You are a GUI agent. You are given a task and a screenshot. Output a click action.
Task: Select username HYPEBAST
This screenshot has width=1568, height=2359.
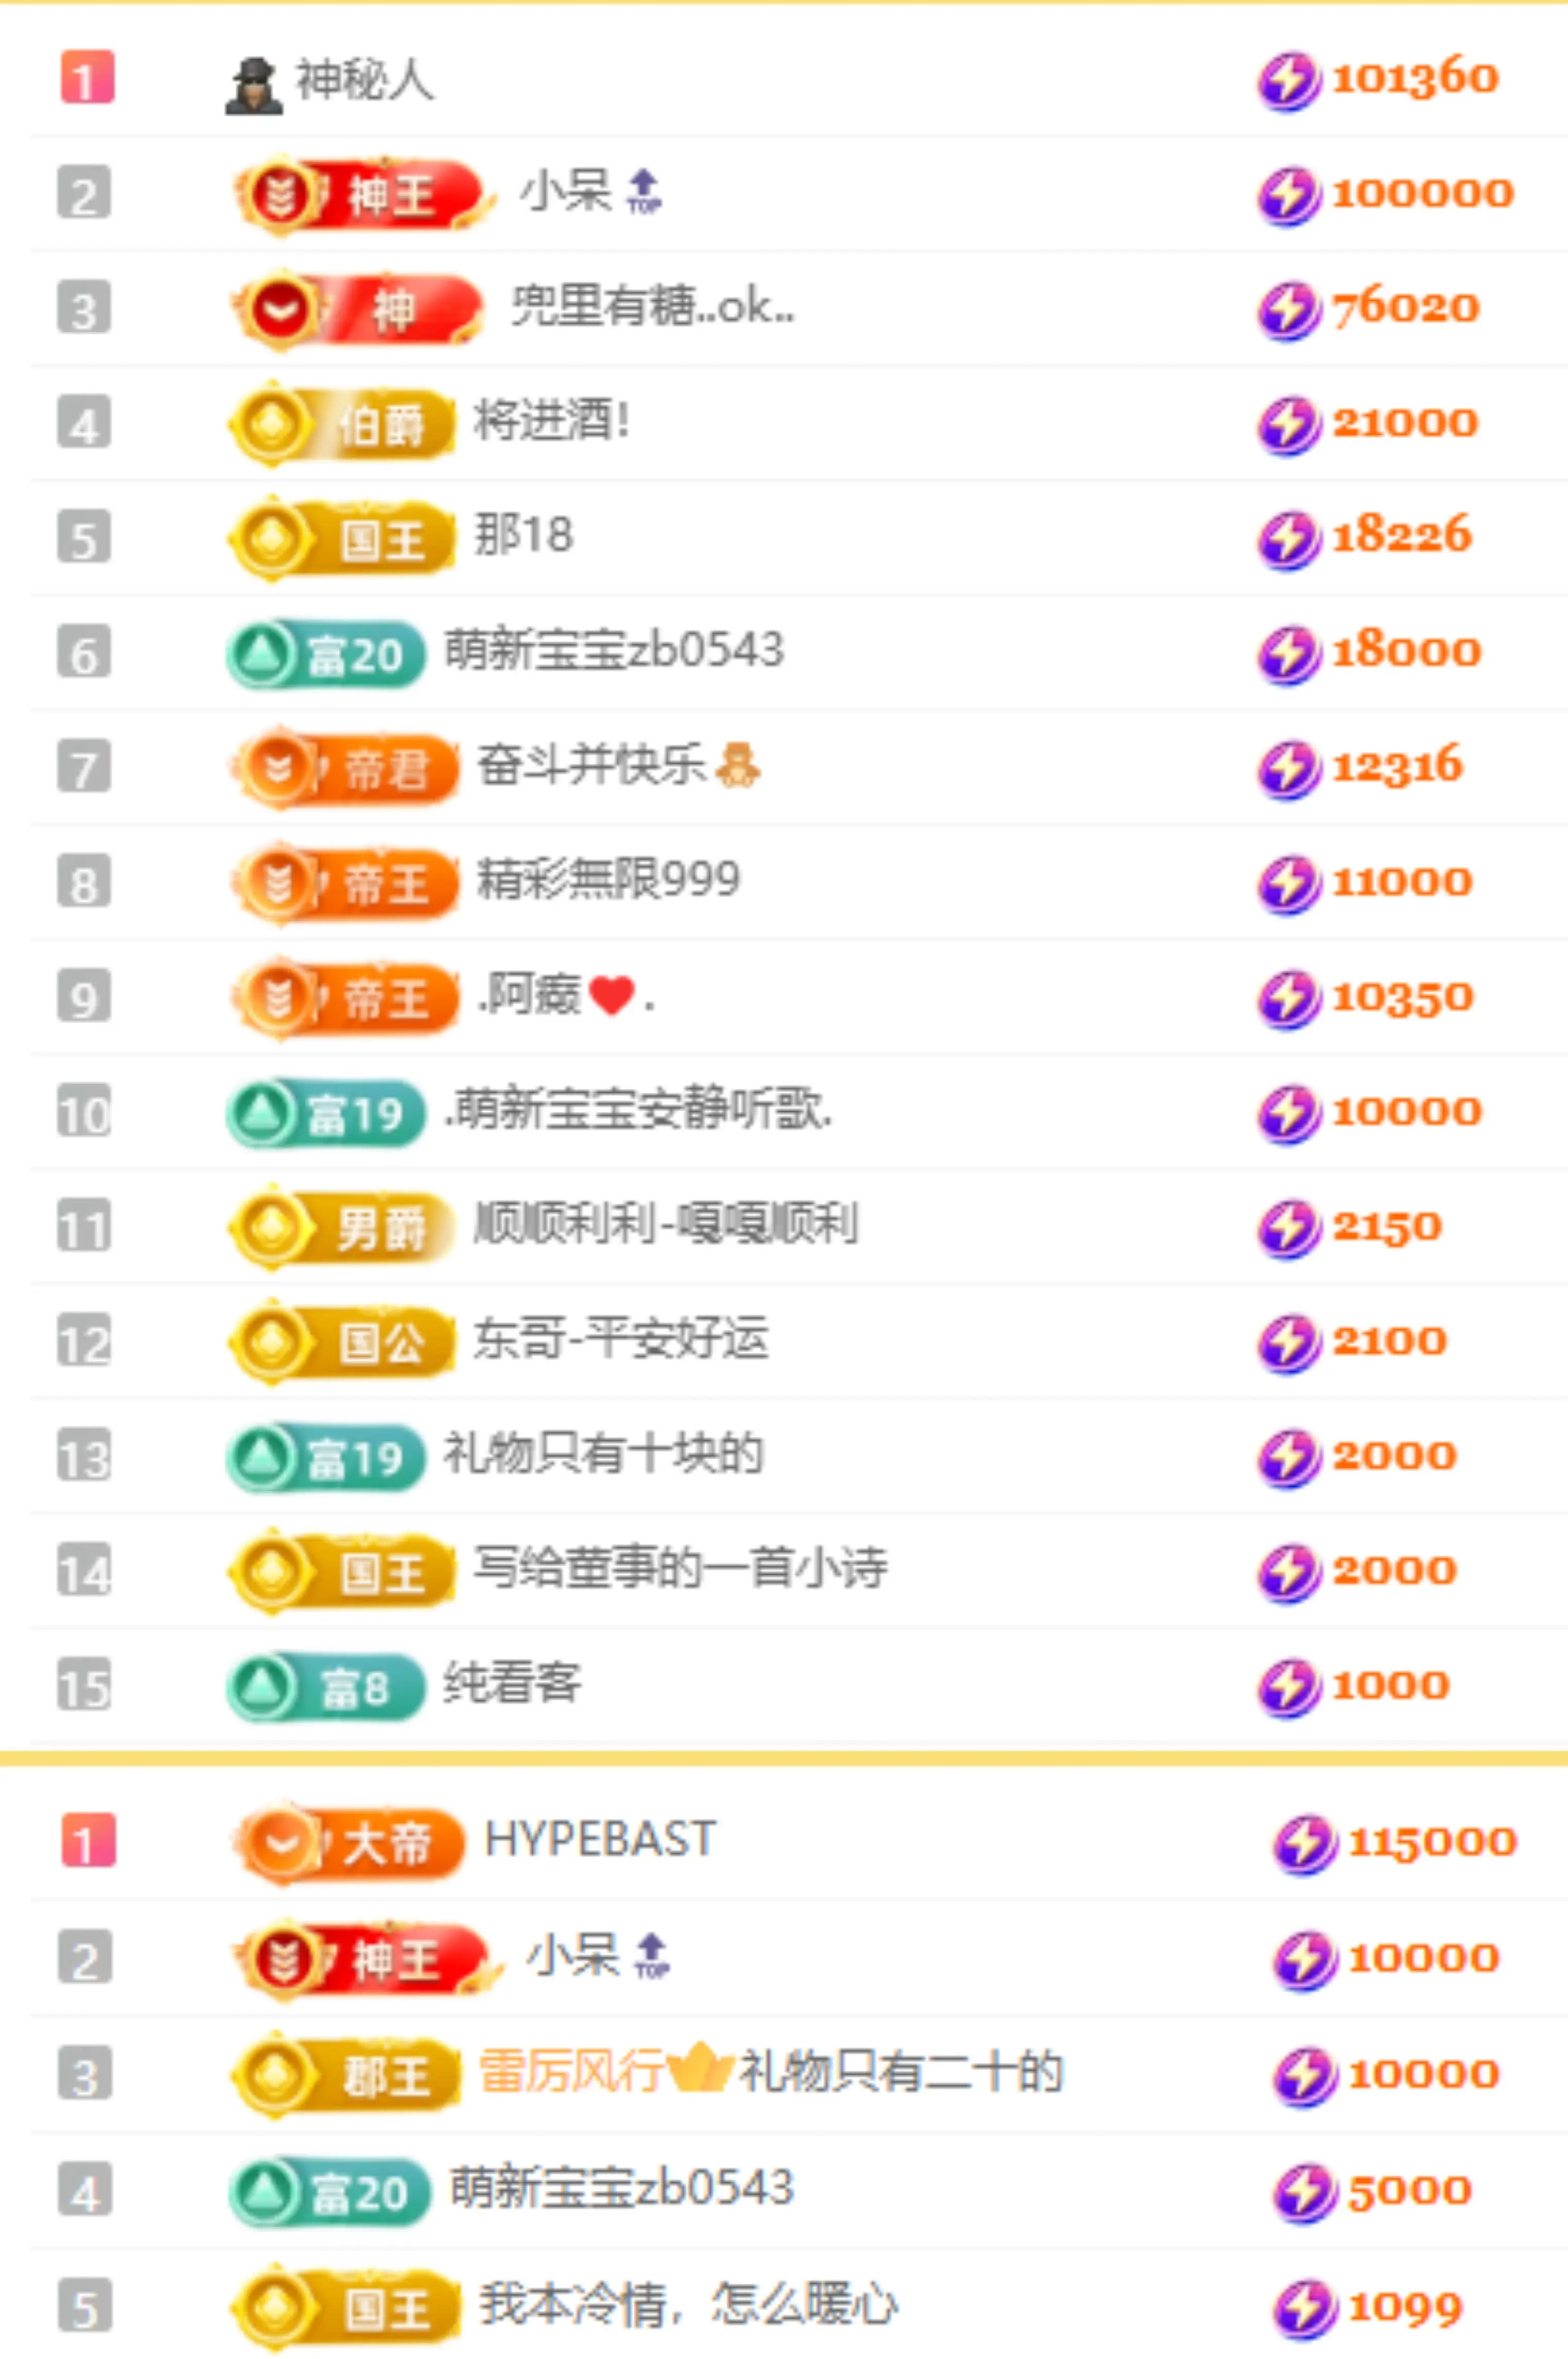click(600, 1840)
